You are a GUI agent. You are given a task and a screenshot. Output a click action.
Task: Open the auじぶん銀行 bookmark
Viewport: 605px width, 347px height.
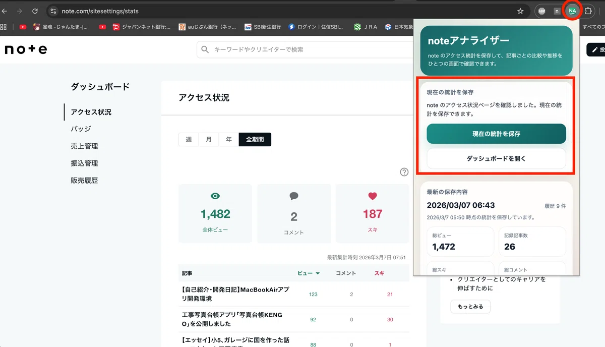coord(208,27)
